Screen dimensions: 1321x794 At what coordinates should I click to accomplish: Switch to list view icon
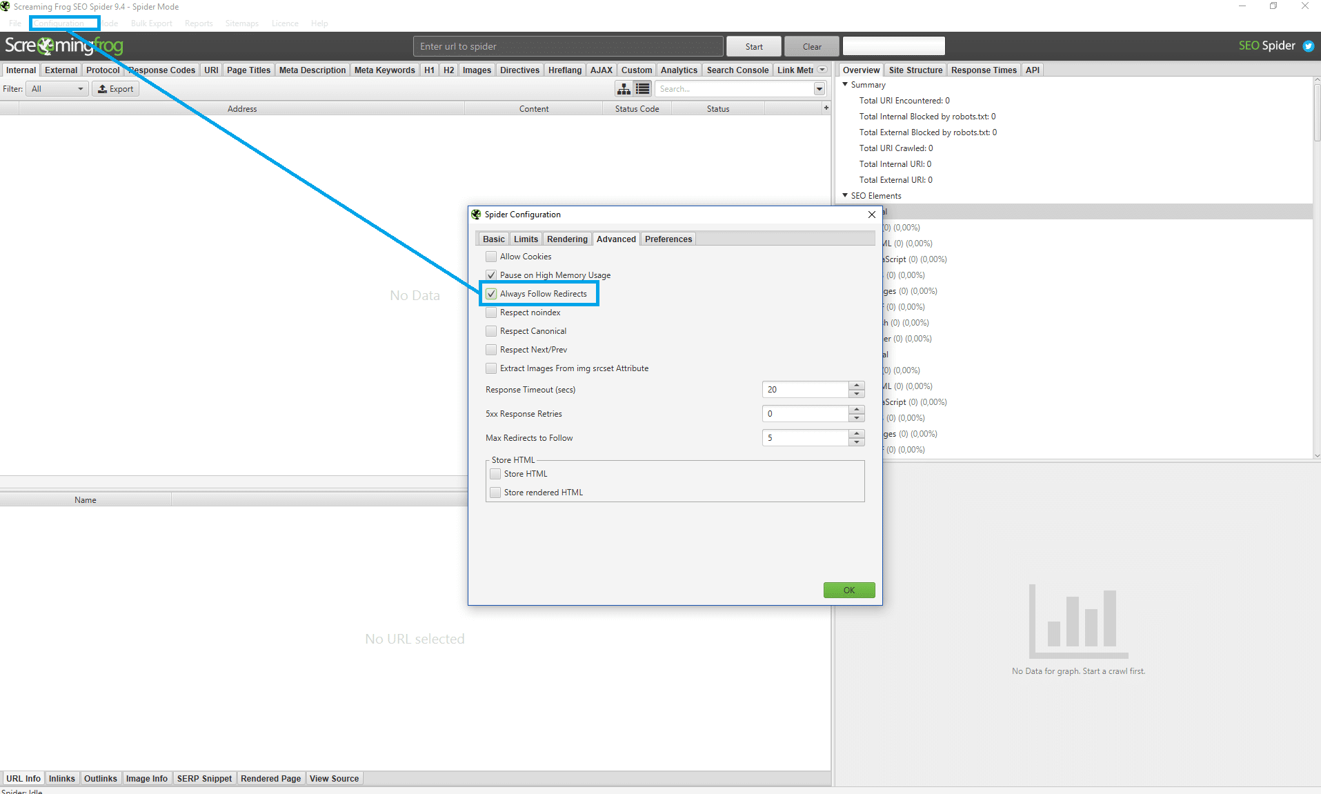pyautogui.click(x=643, y=89)
